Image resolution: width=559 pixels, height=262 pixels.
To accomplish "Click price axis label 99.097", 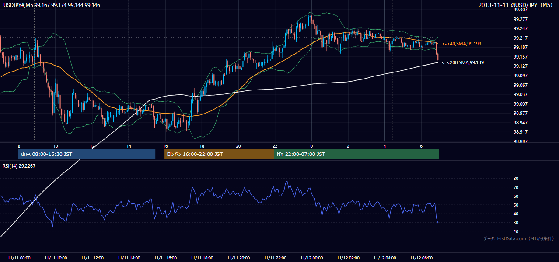I will [520, 76].
